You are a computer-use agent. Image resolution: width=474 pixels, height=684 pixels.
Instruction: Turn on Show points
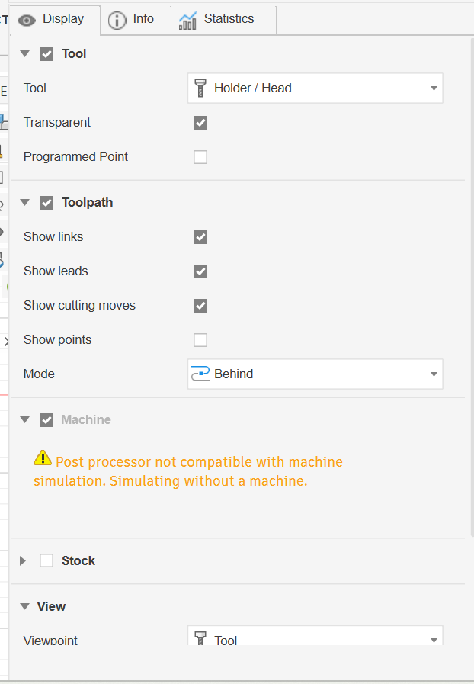click(200, 340)
